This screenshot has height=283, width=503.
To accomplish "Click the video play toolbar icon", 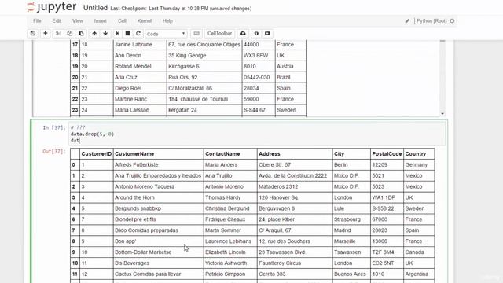I will click(267, 33).
